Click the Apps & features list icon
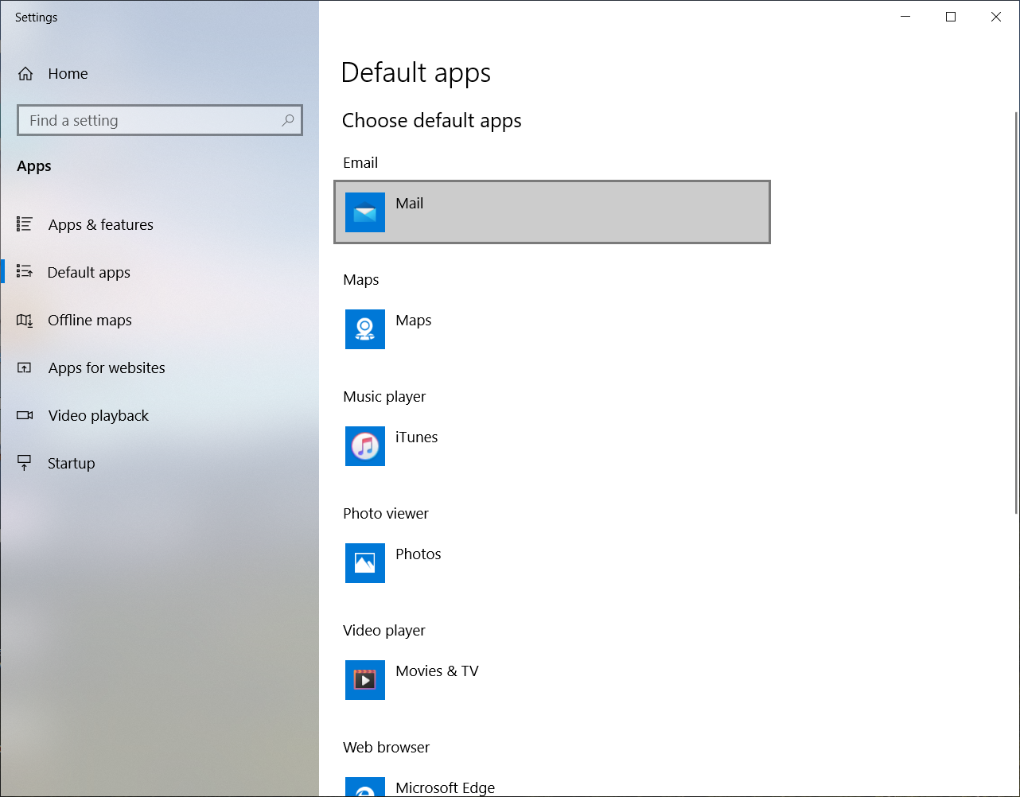This screenshot has width=1020, height=797. (x=25, y=224)
